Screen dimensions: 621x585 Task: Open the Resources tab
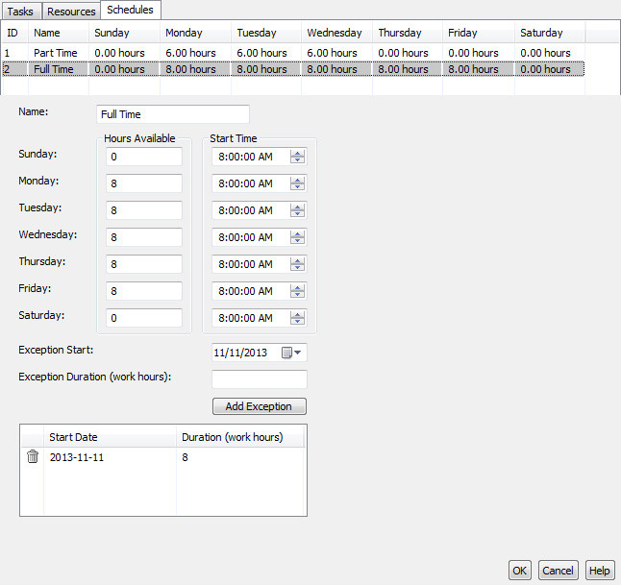click(71, 12)
